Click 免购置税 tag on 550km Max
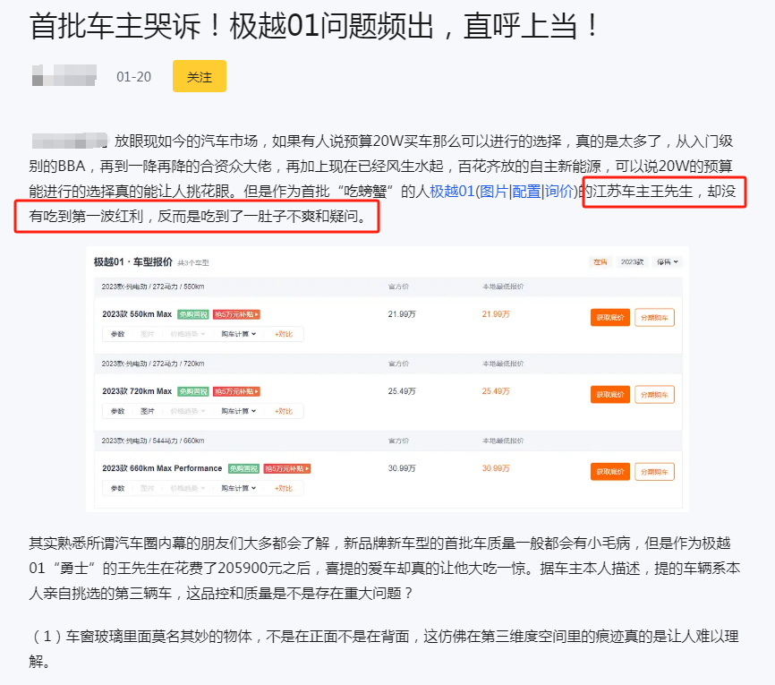Viewport: 775px width, 685px height. 193,314
